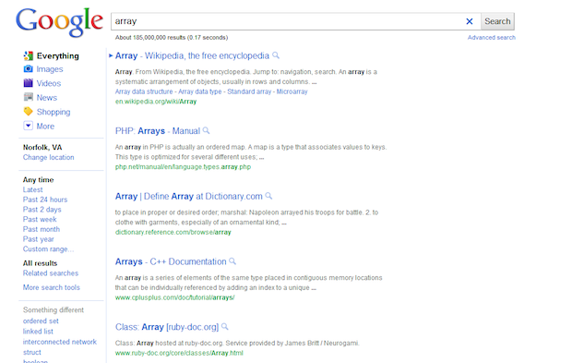Viewport: 572px width, 363px height.
Task: Show Related searches
Action: coord(51,272)
